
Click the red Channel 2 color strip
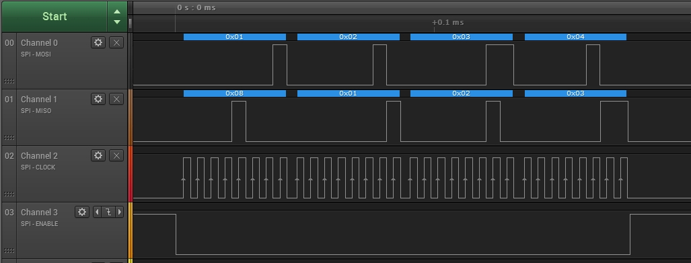click(x=130, y=174)
